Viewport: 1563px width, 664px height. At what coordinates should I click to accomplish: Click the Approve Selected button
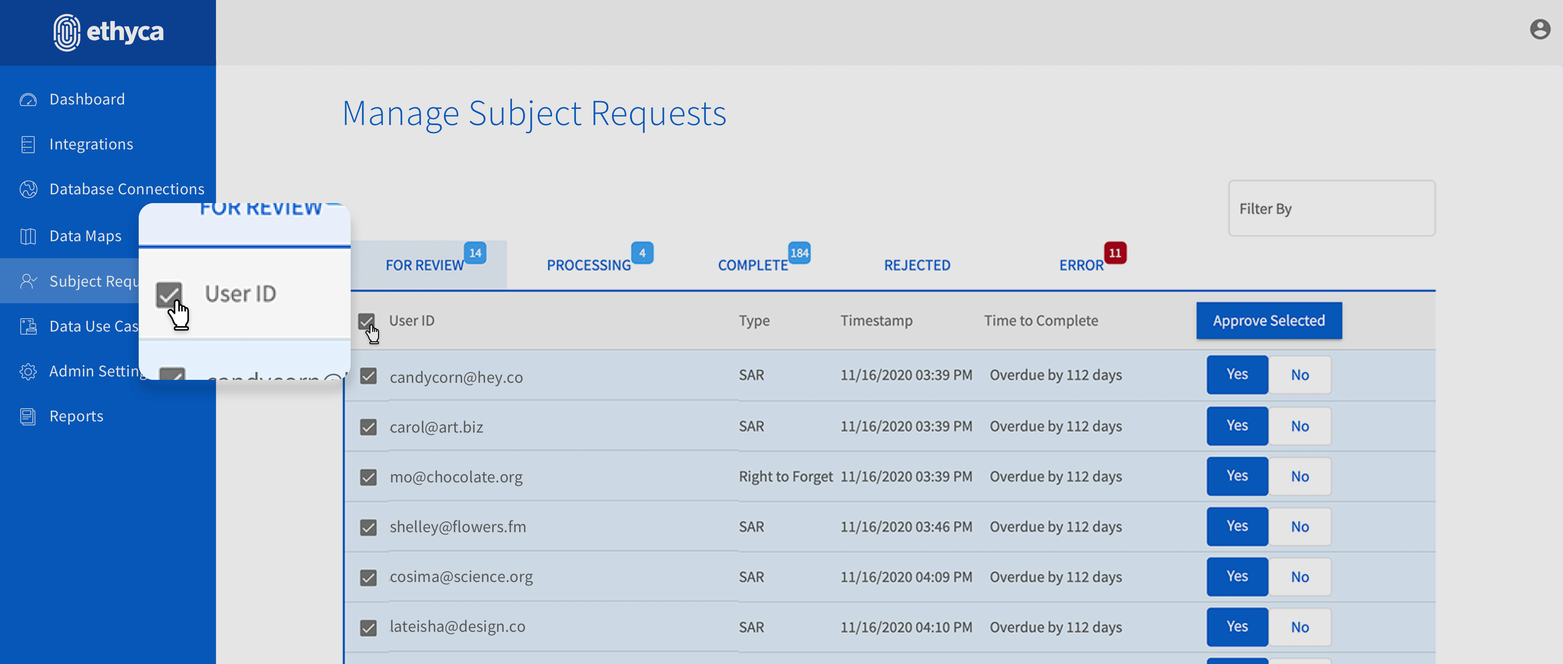click(x=1269, y=321)
